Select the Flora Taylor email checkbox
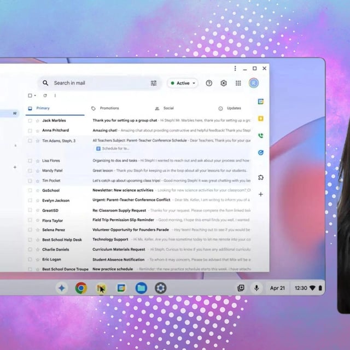This screenshot has width=350, height=350. coord(30,220)
